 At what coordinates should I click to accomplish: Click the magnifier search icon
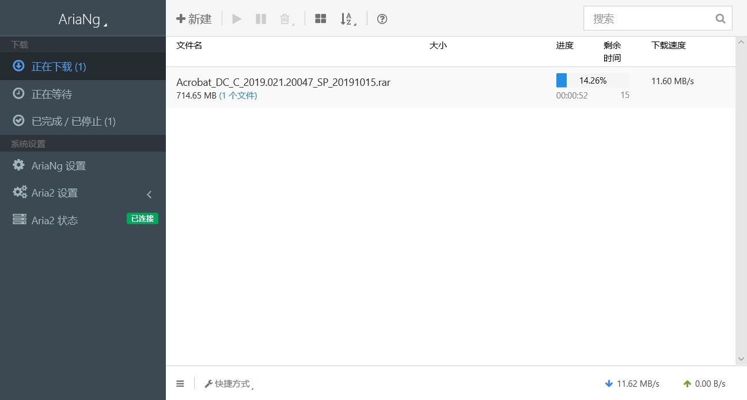pyautogui.click(x=721, y=18)
